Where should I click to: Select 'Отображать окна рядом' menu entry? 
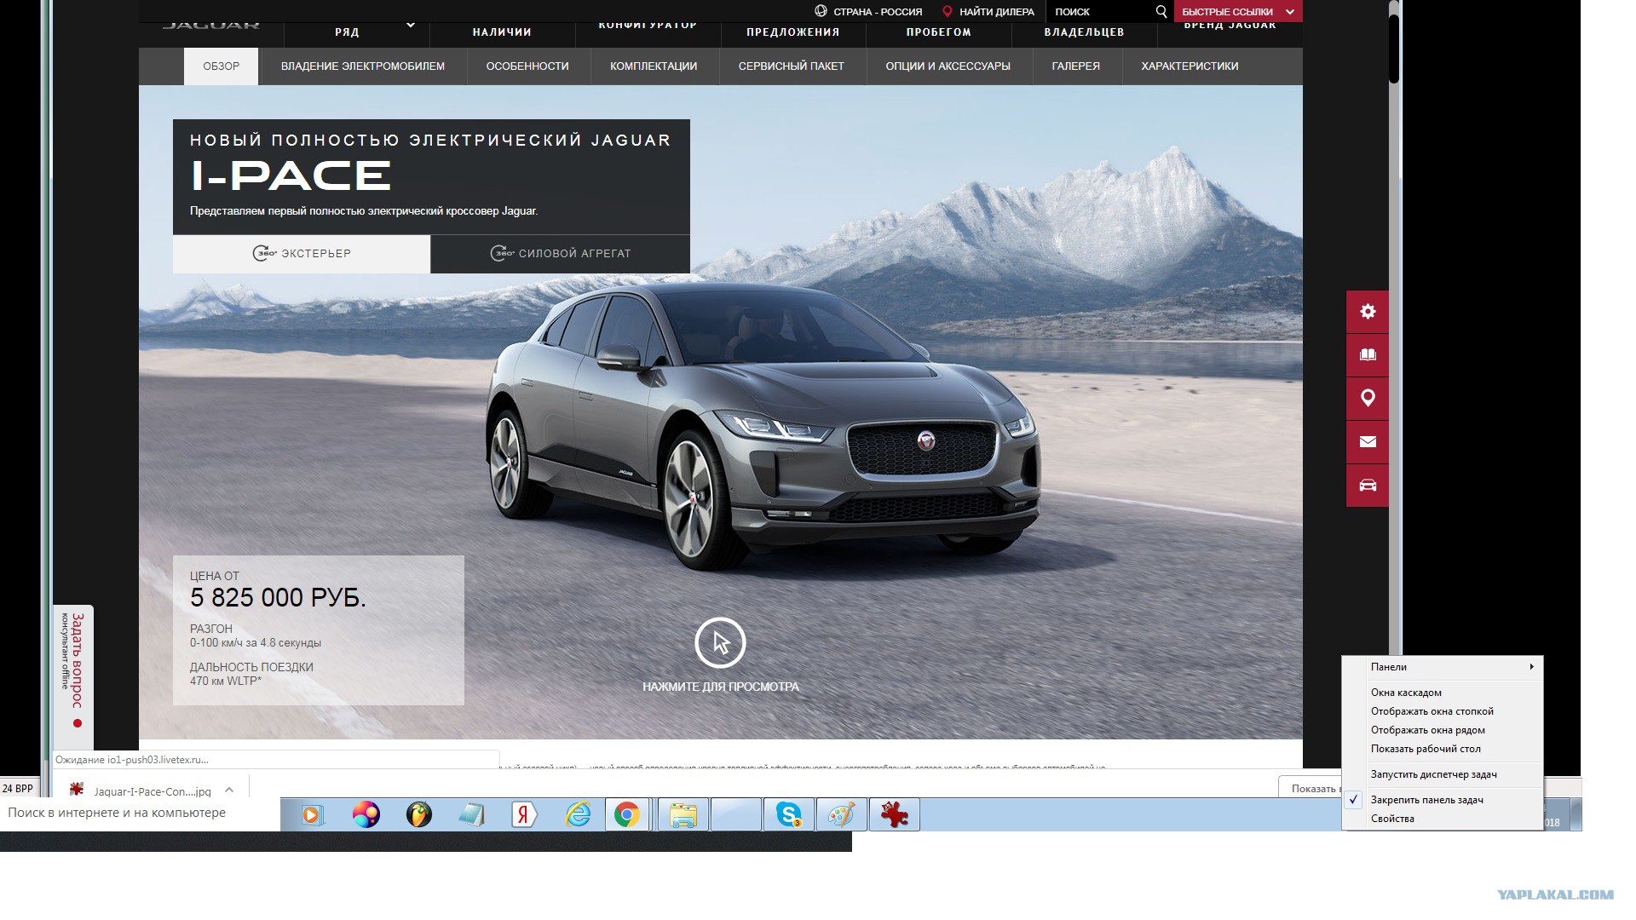[1442, 730]
